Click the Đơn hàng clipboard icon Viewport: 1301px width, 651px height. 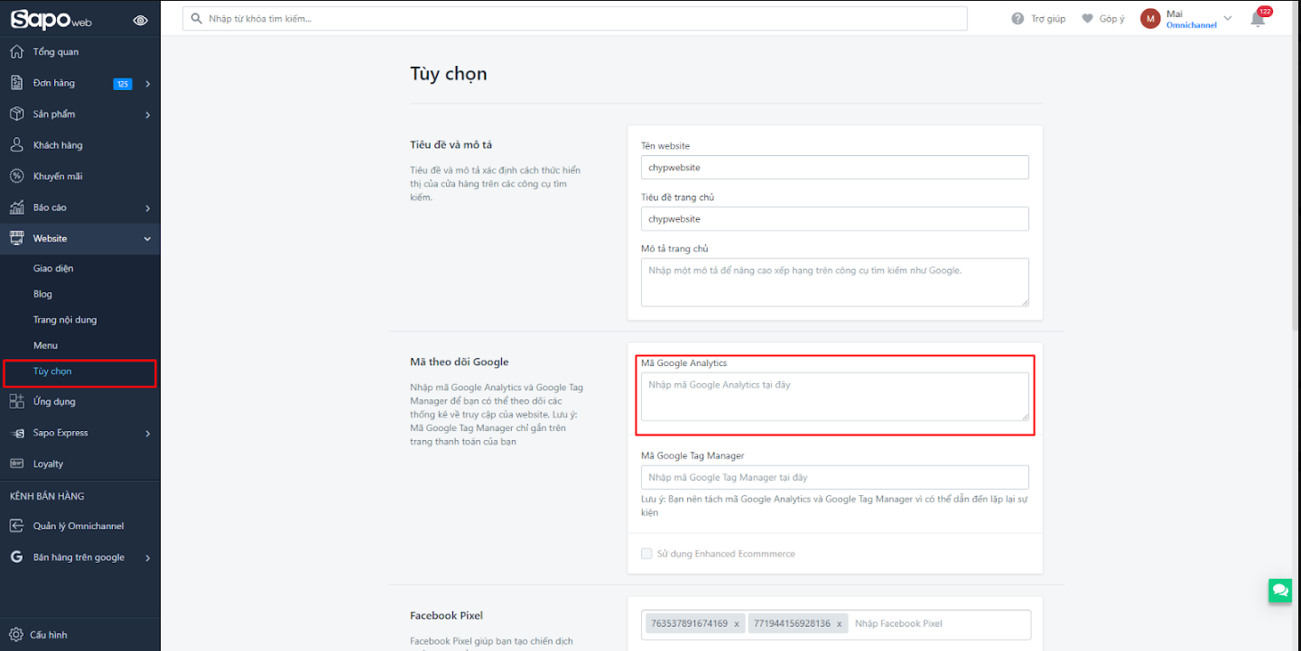click(16, 83)
